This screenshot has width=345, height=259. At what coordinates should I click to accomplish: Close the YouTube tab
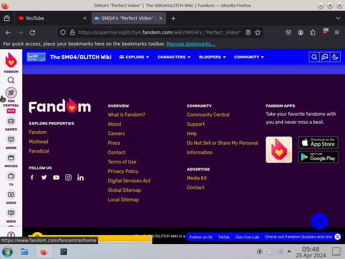click(x=85, y=18)
